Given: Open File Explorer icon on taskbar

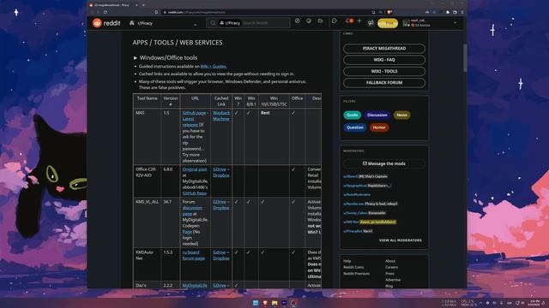Looking at the screenshot, I should click(x=274, y=303).
